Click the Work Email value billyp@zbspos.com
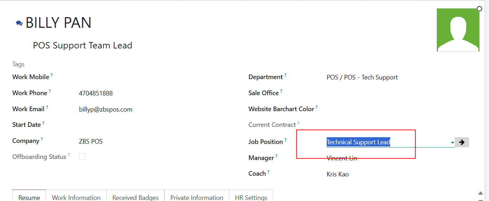The width and height of the screenshot is (489, 201). click(x=106, y=109)
